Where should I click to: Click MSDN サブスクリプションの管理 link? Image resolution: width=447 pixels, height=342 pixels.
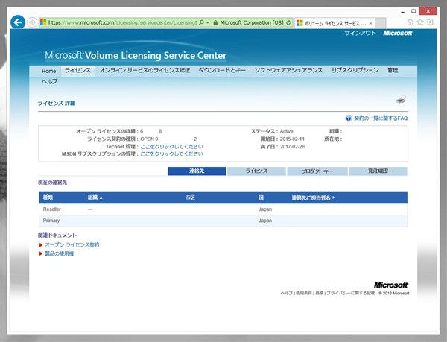point(171,154)
